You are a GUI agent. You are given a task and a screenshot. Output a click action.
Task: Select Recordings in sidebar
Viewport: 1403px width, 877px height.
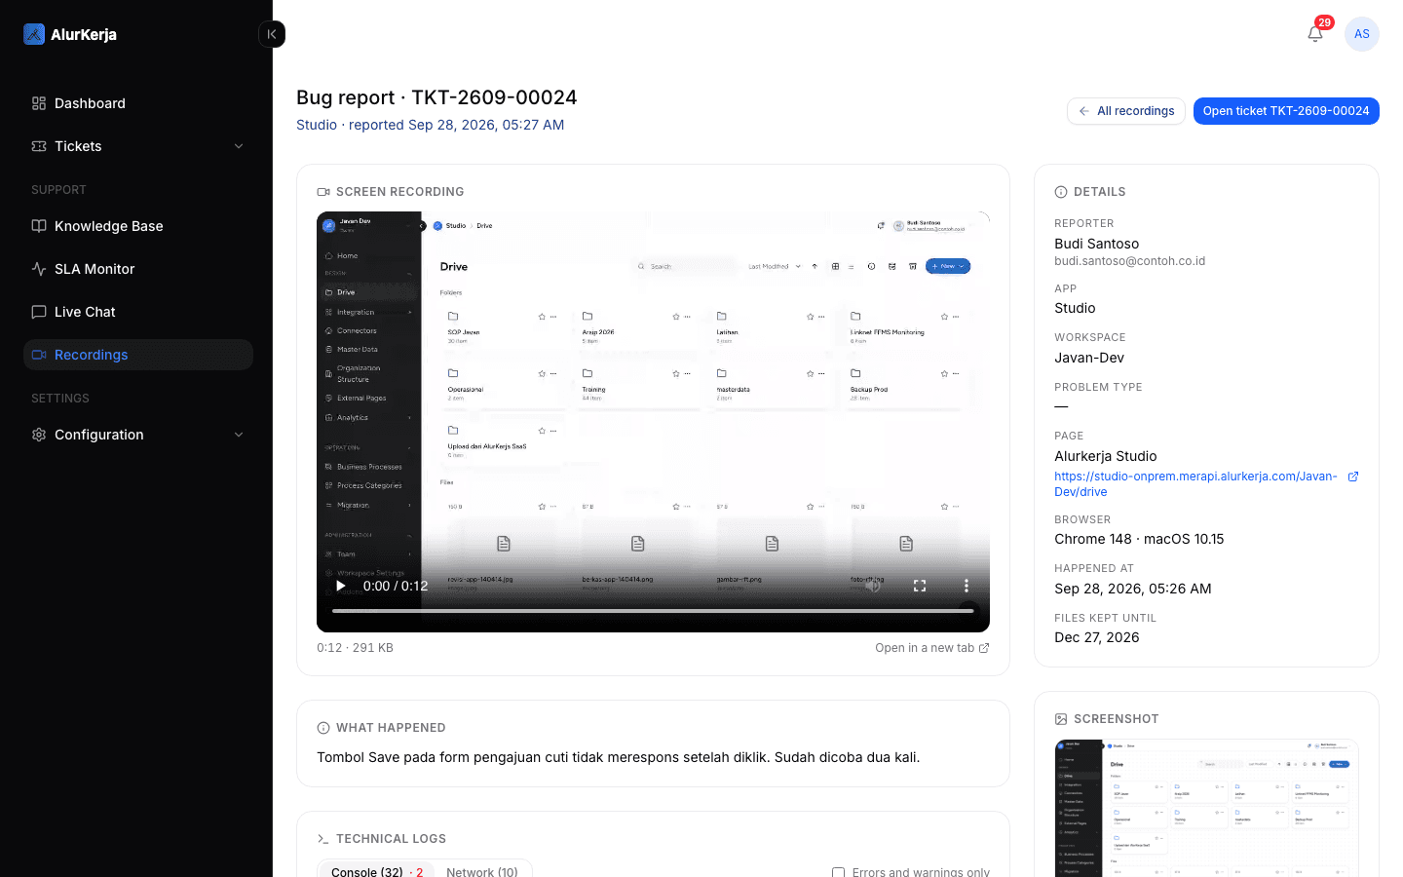tap(138, 355)
